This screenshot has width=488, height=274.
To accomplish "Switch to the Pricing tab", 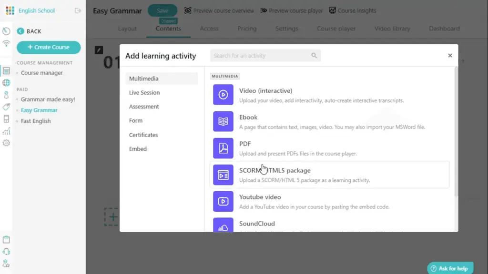I will pyautogui.click(x=247, y=29).
